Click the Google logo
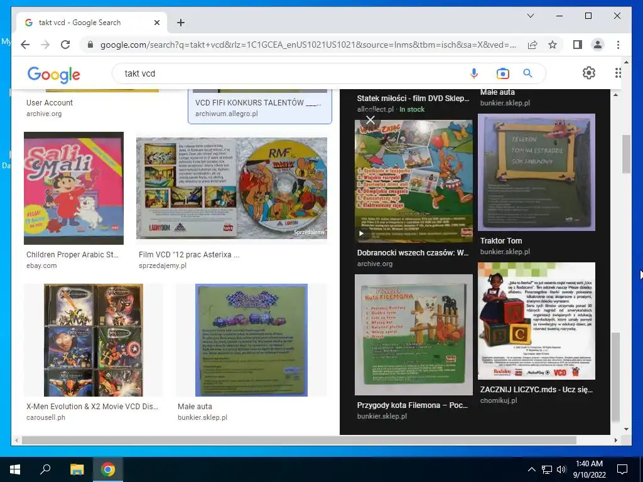 tap(54, 75)
